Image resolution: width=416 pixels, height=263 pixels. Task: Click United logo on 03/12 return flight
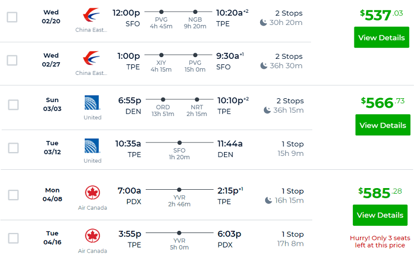pos(92,146)
